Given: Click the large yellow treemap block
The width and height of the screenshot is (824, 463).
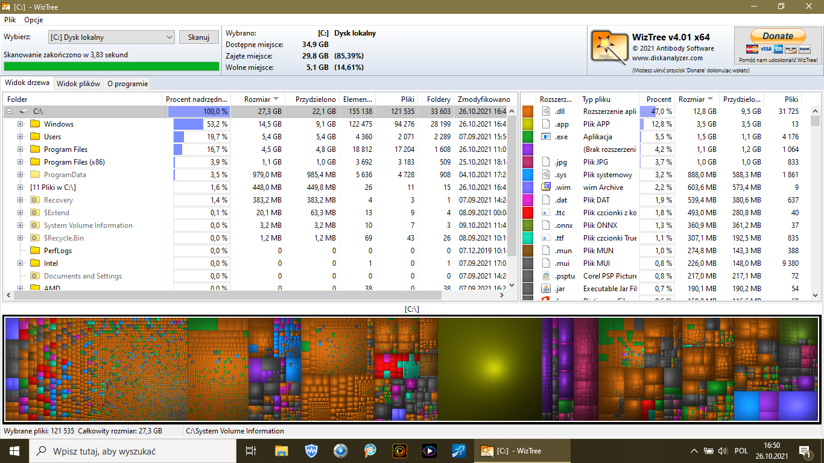Looking at the screenshot, I should coord(489,368).
